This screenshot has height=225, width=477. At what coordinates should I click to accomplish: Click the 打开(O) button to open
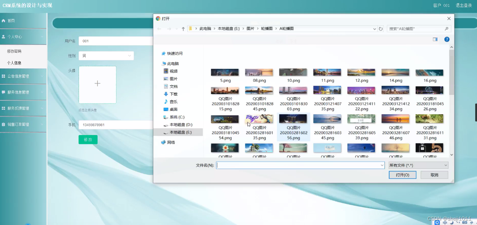(402, 174)
